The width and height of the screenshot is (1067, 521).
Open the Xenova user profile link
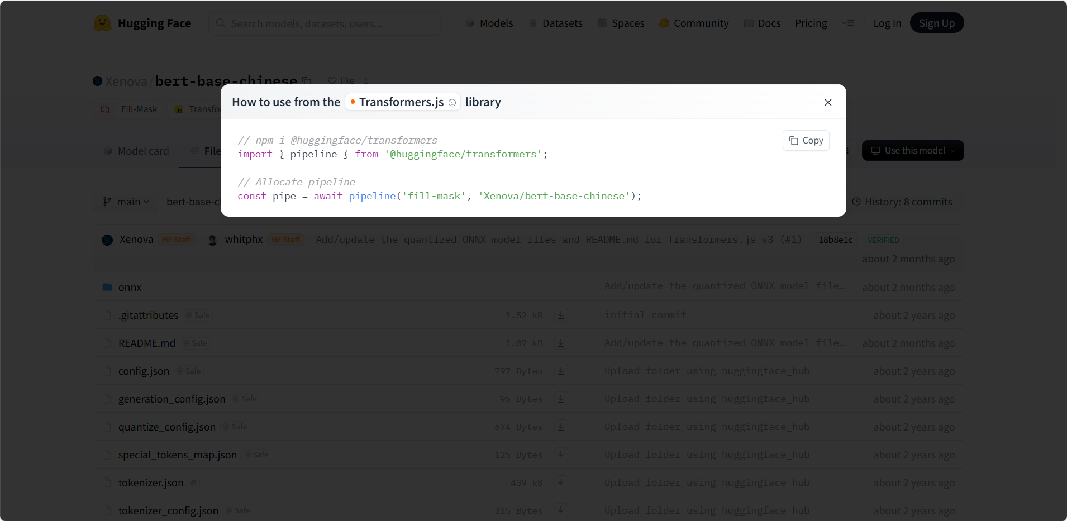pos(126,82)
